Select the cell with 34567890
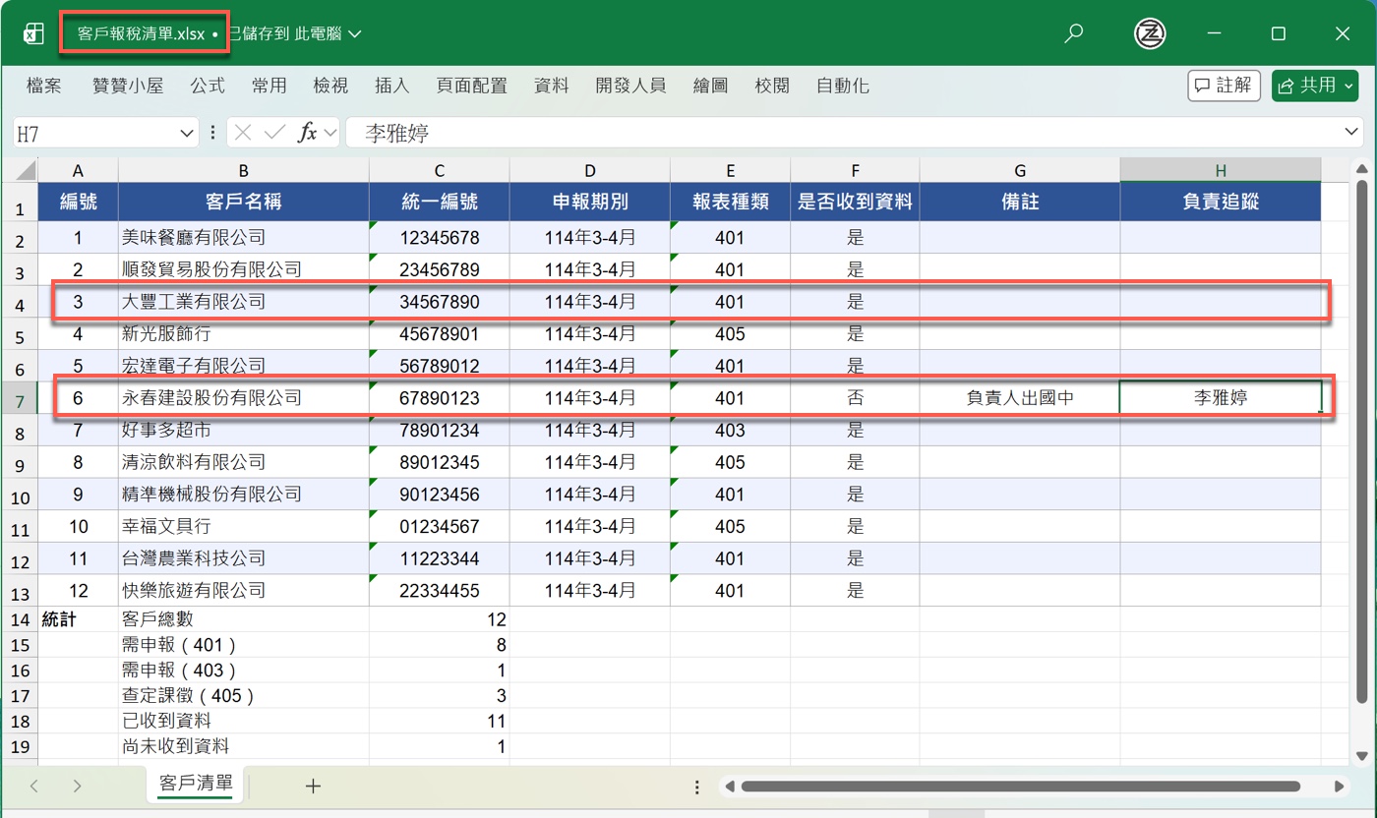Viewport: 1377px width, 818px height. point(440,302)
